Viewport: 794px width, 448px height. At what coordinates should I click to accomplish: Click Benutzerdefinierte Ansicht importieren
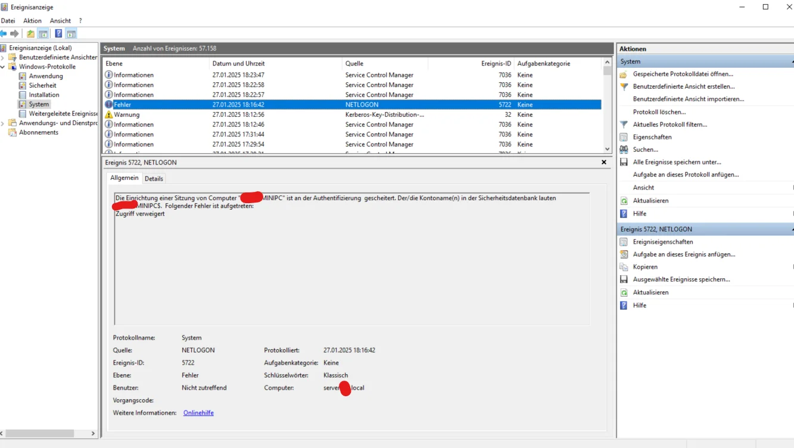point(689,99)
